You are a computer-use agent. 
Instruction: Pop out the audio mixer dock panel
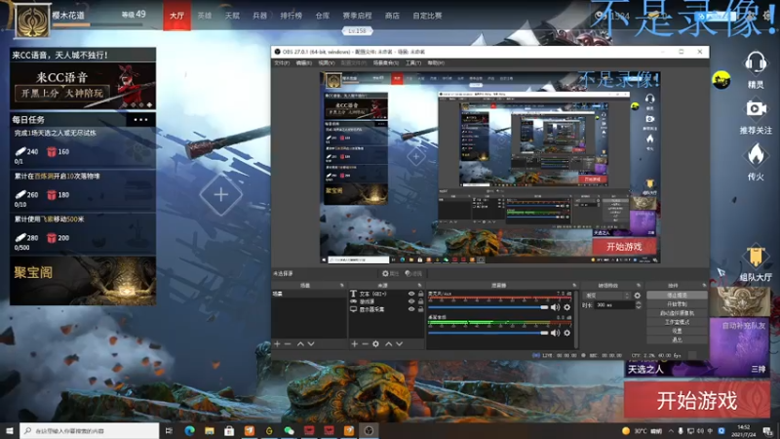(x=574, y=285)
